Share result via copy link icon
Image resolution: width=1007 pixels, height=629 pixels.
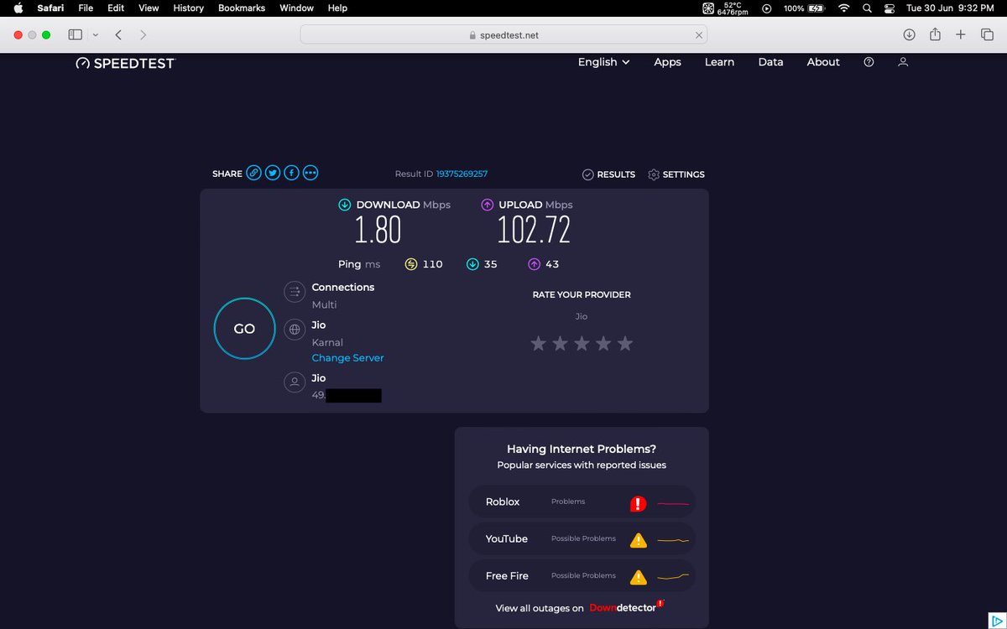(x=253, y=173)
